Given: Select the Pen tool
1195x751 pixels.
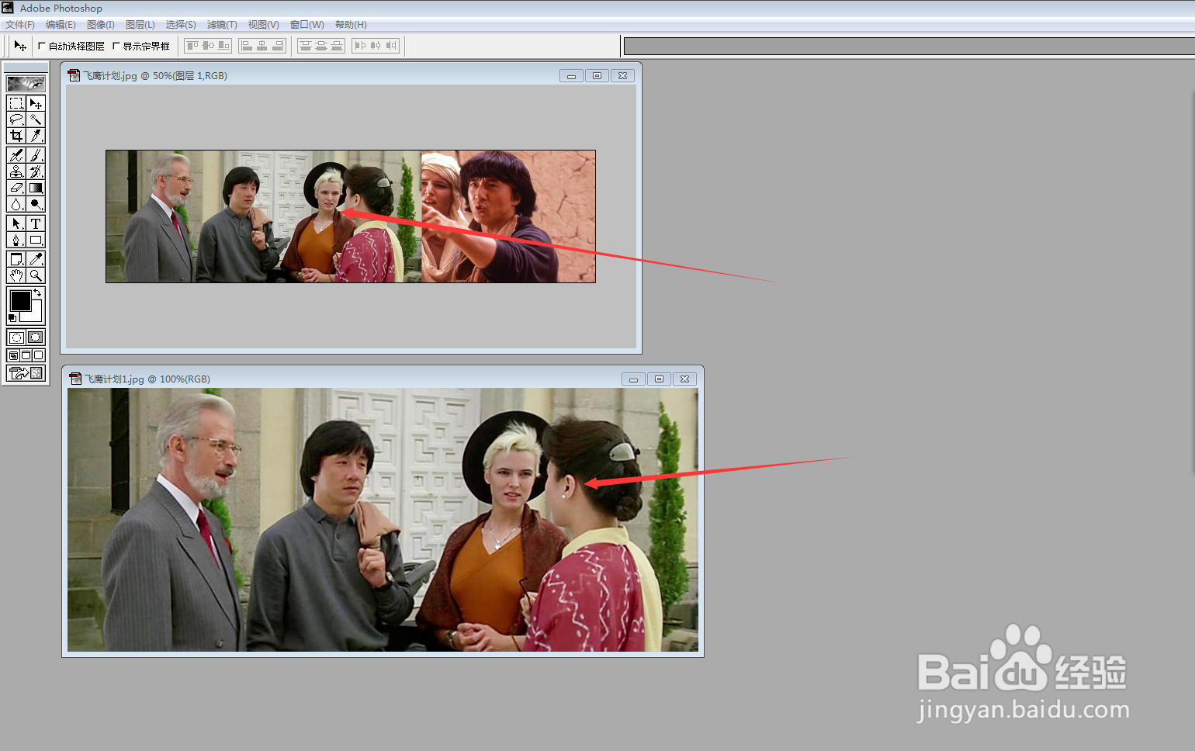Looking at the screenshot, I should point(16,240).
